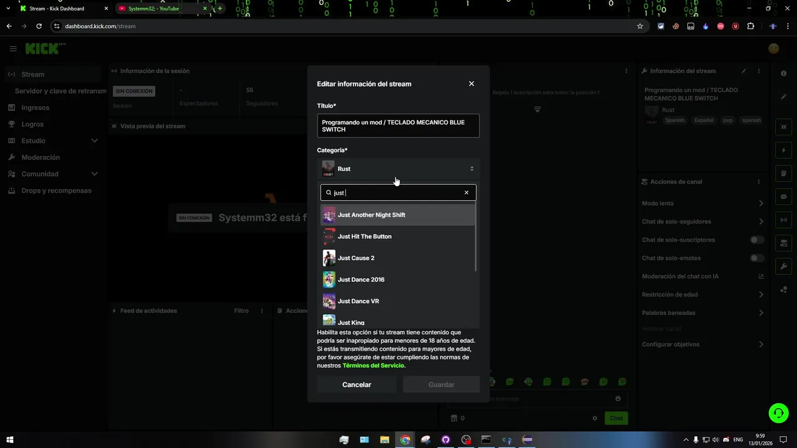
Task: Open Moderación in the sidebar
Action: click(x=52, y=157)
